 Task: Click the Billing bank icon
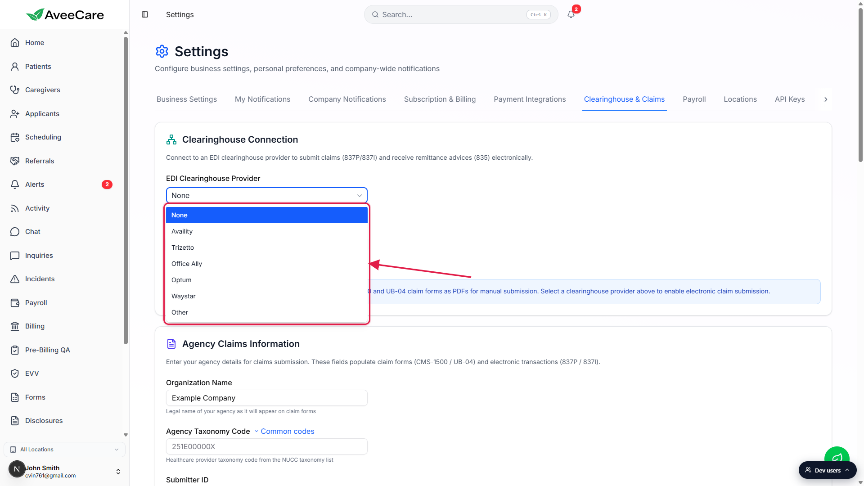(x=15, y=326)
